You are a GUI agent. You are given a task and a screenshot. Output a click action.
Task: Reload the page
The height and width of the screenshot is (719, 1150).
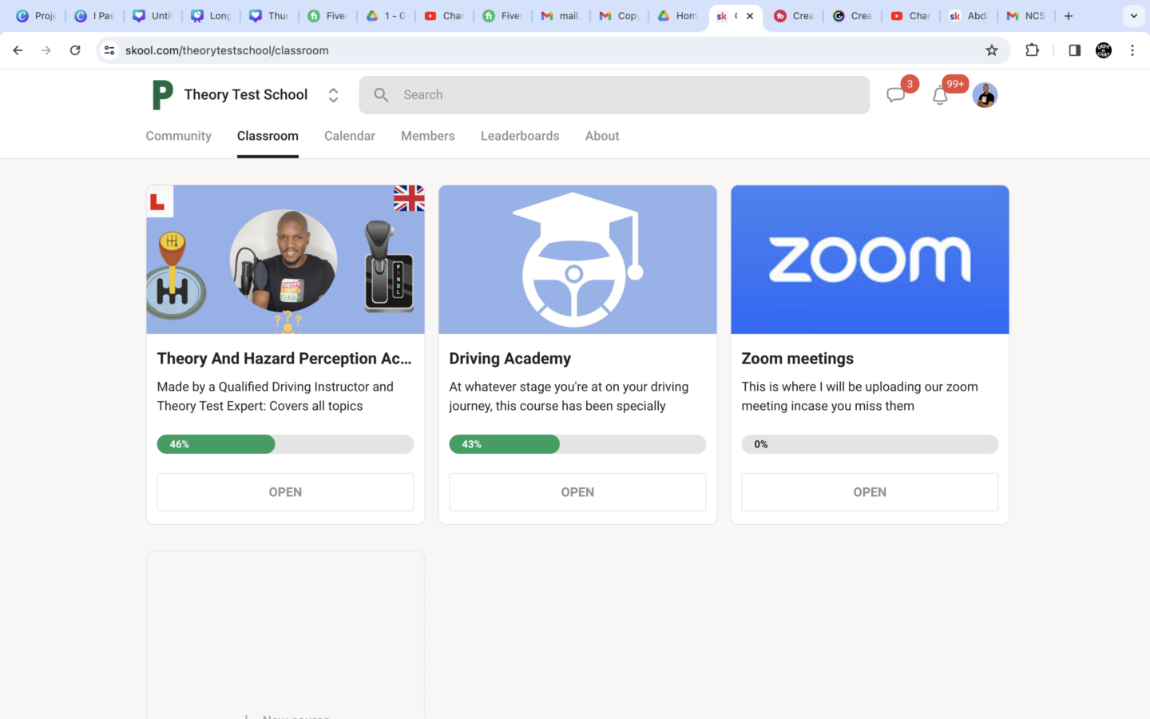[x=75, y=50]
